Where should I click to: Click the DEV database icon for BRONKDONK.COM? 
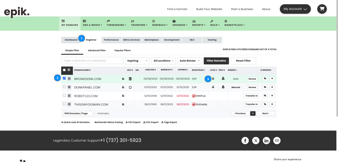[x=130, y=79]
